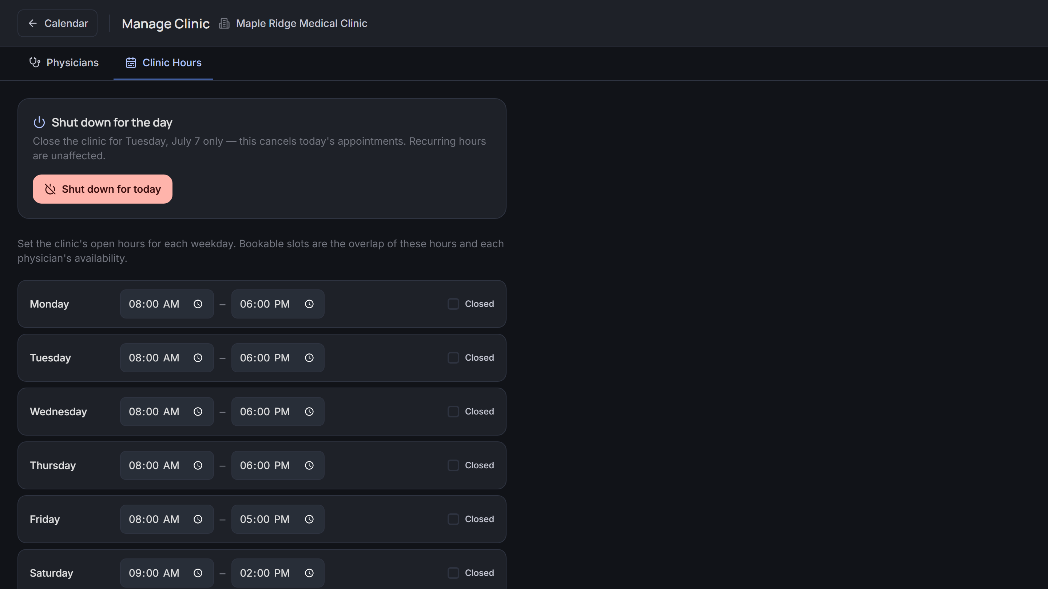
Task: Open Friday opening time clock picker icon
Action: 198,519
